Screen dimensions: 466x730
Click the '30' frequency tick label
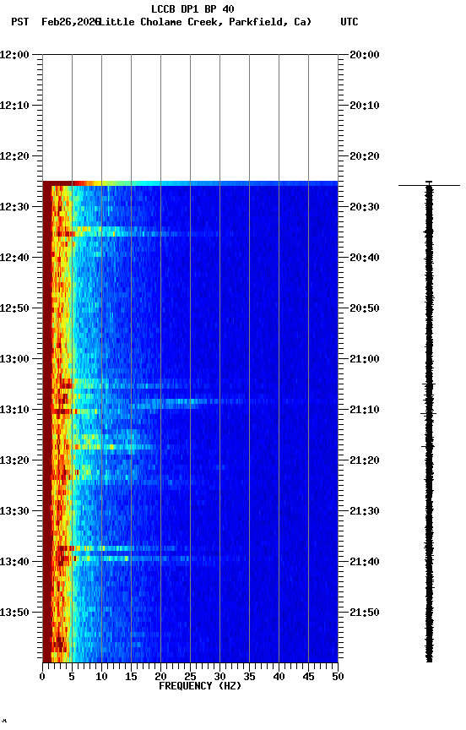pyautogui.click(x=219, y=677)
